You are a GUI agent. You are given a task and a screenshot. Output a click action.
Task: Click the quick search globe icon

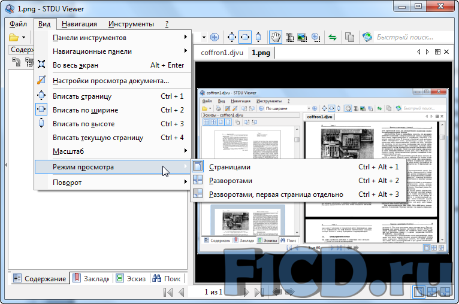(367, 37)
